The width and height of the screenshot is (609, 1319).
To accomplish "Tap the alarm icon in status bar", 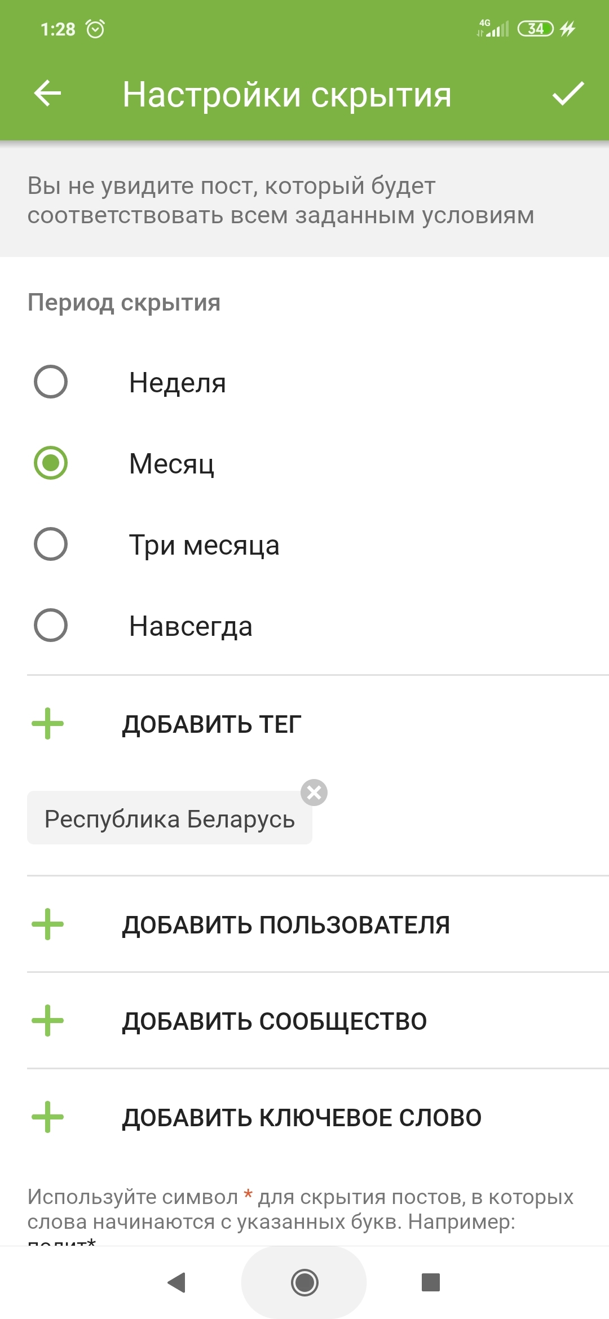I will click(x=95, y=29).
